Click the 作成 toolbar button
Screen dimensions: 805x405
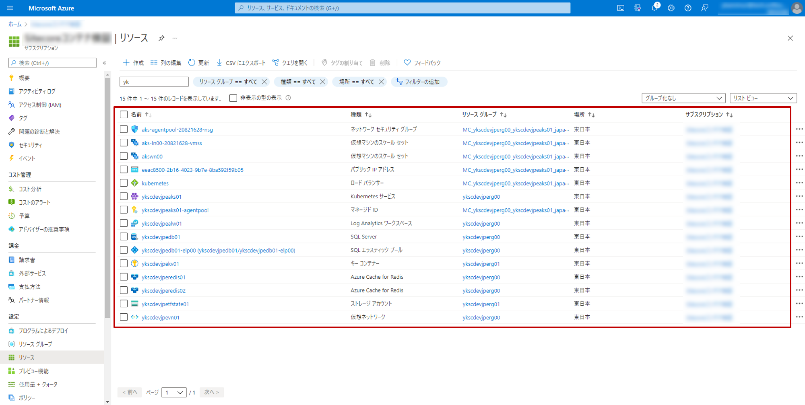pyautogui.click(x=133, y=63)
